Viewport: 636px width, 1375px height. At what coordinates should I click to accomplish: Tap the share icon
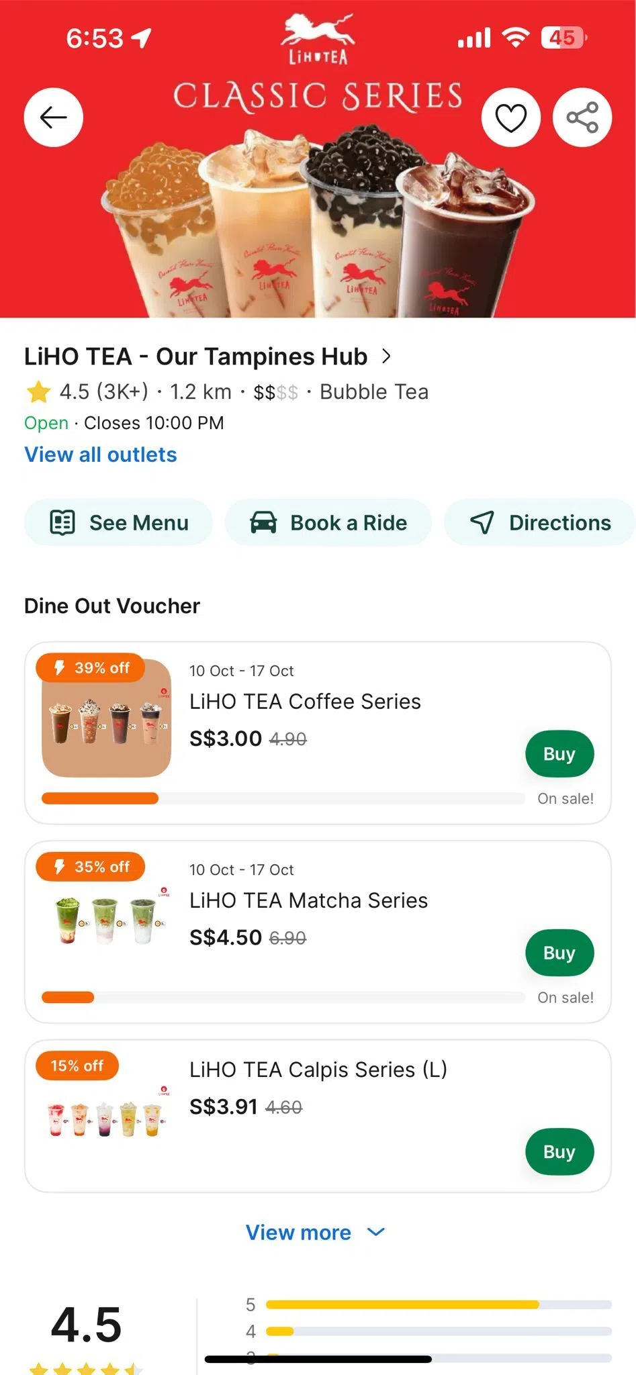[582, 117]
